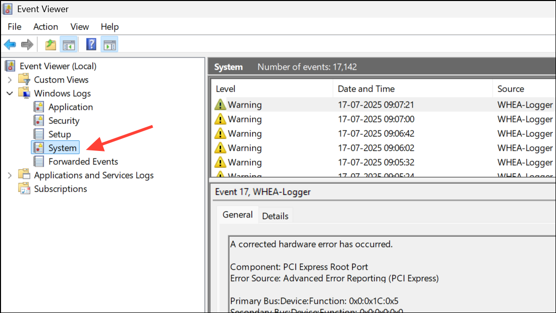Click 'A corrected hardware error has occurred.' text
This screenshot has width=556, height=313.
click(311, 244)
